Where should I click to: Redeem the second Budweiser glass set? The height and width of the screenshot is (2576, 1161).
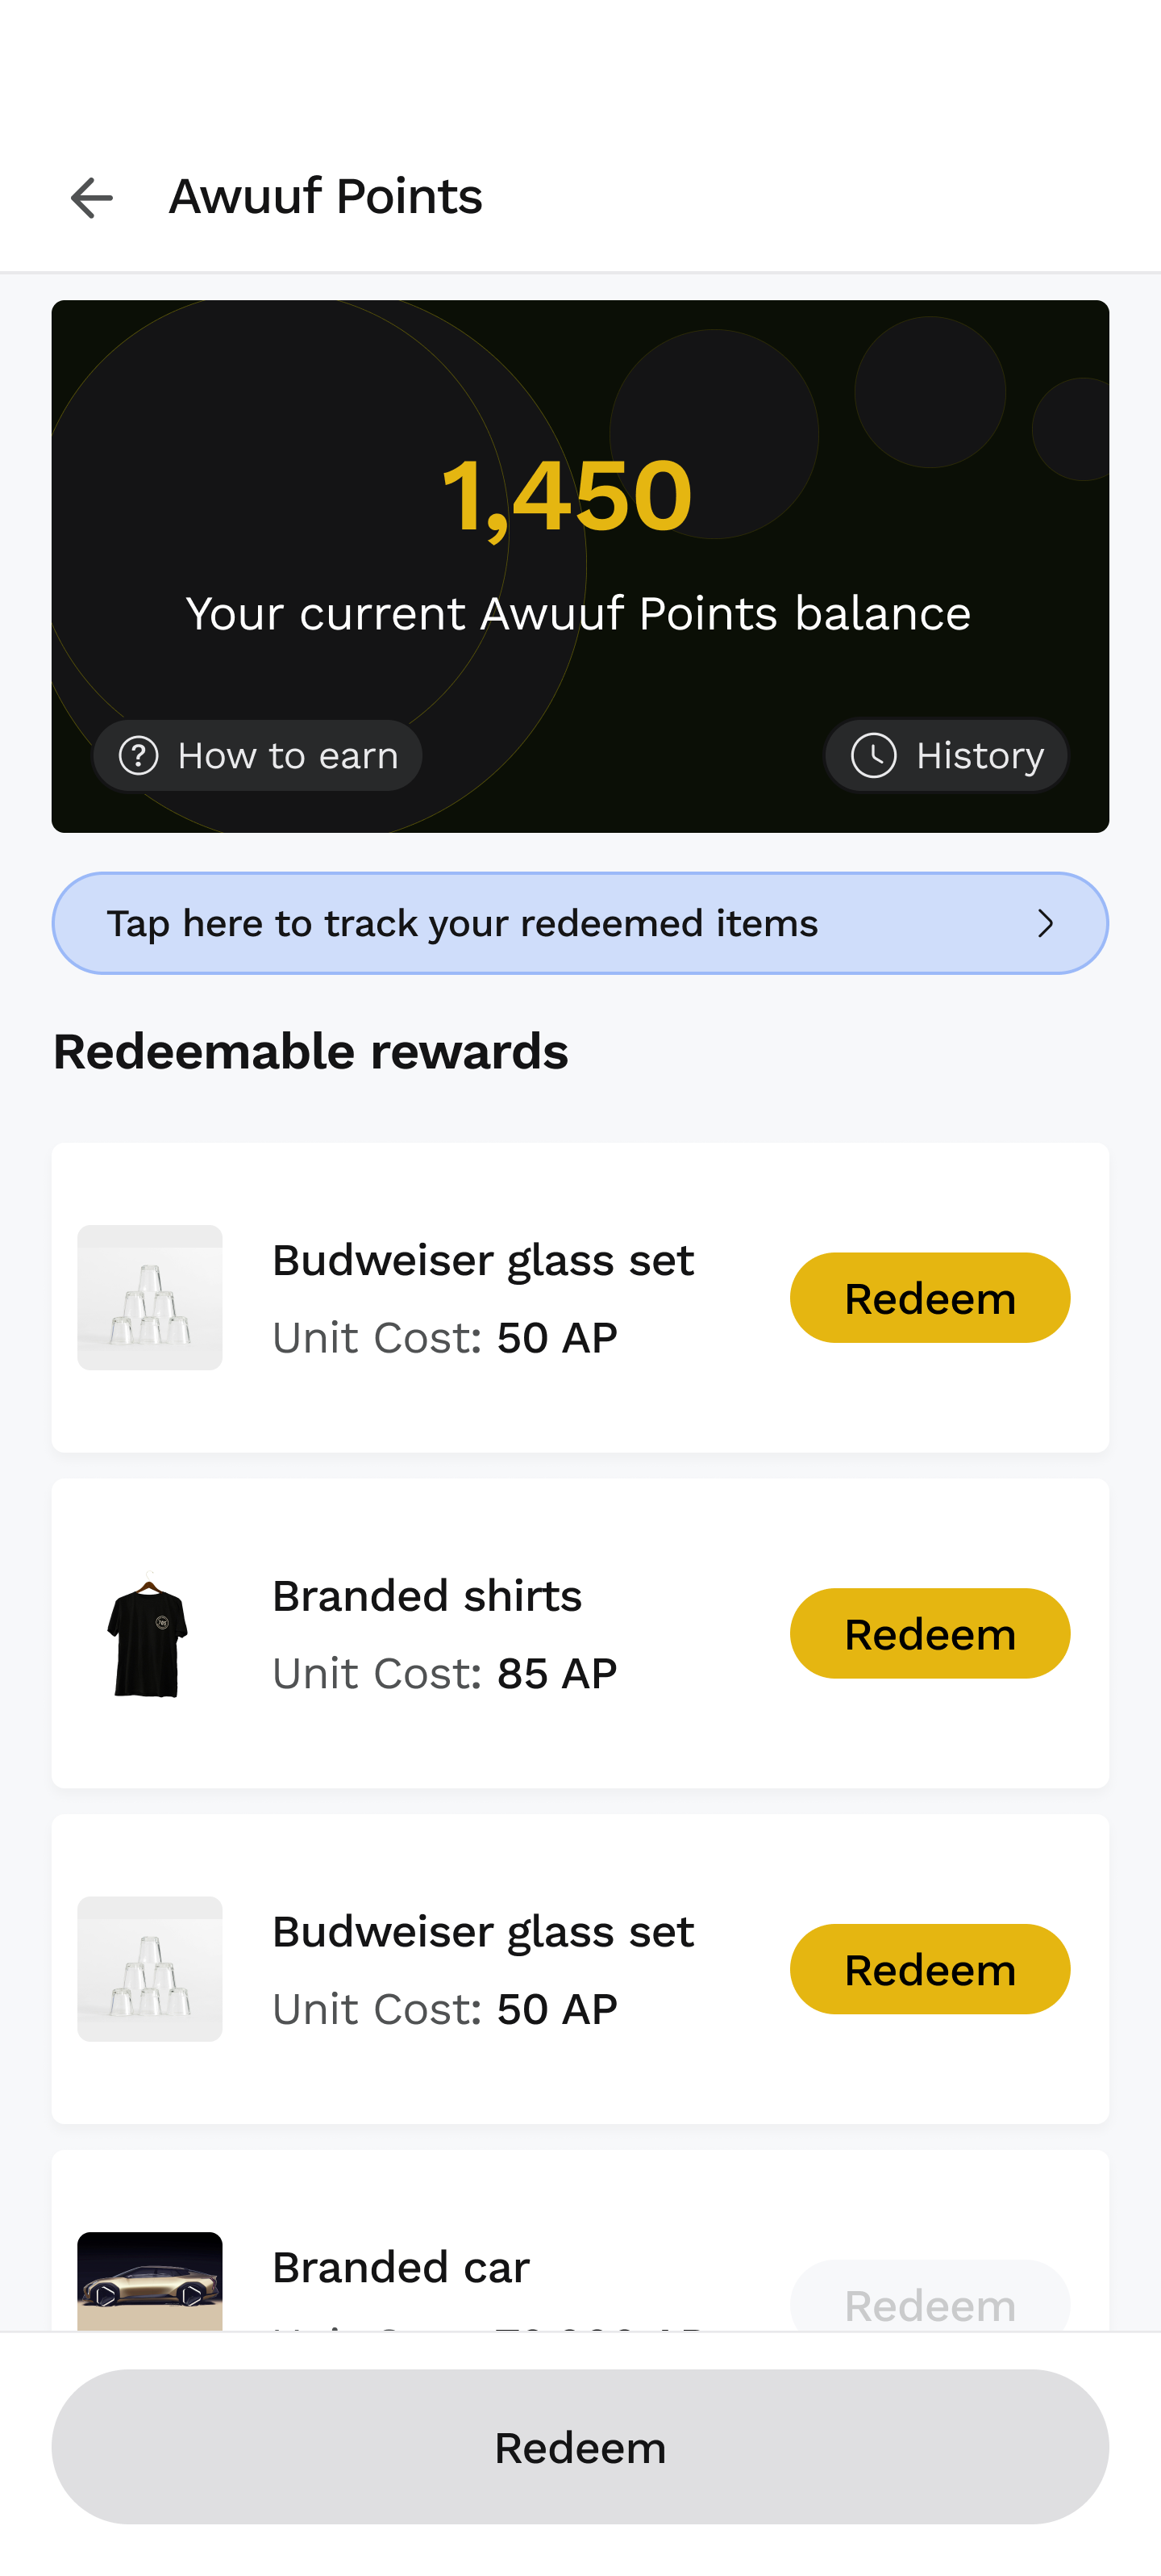929,1968
